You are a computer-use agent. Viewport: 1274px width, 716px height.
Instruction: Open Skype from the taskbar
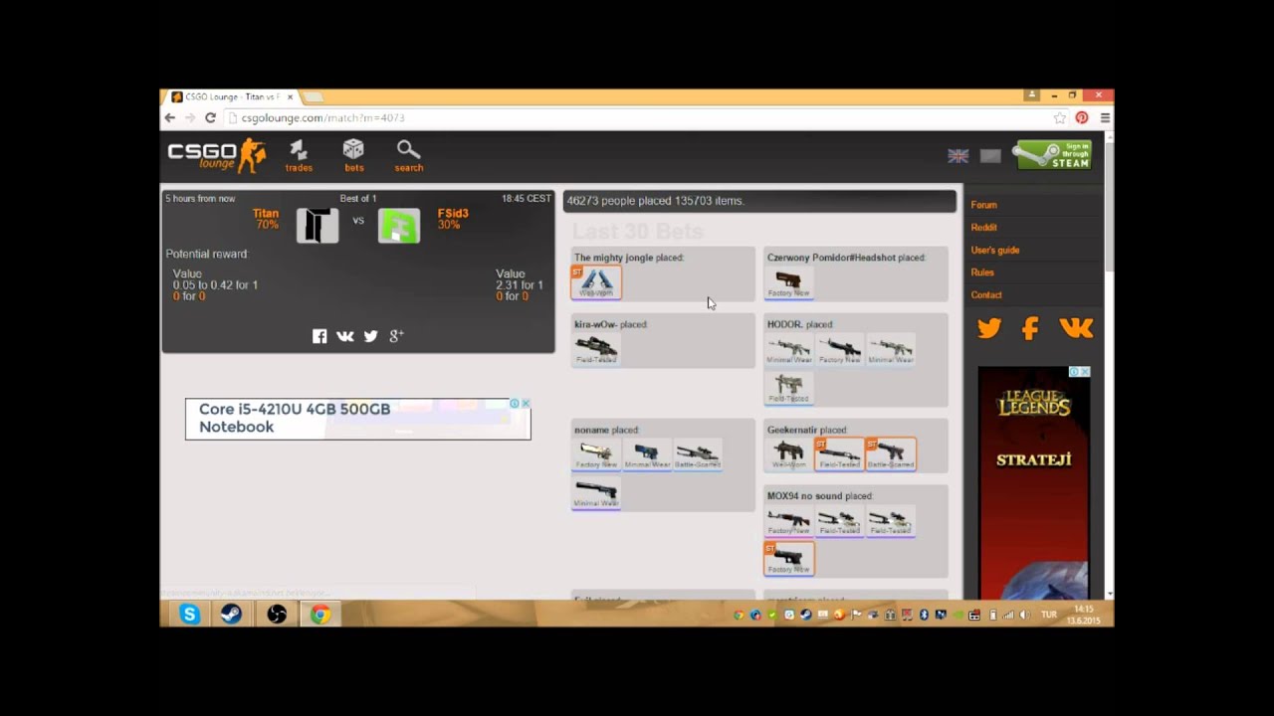pos(189,615)
